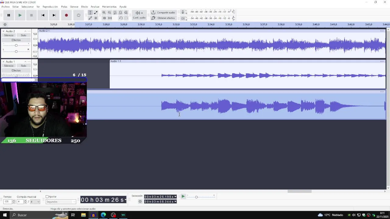Open timeline options gear icon
The image size is (390, 219).
coord(5,25)
